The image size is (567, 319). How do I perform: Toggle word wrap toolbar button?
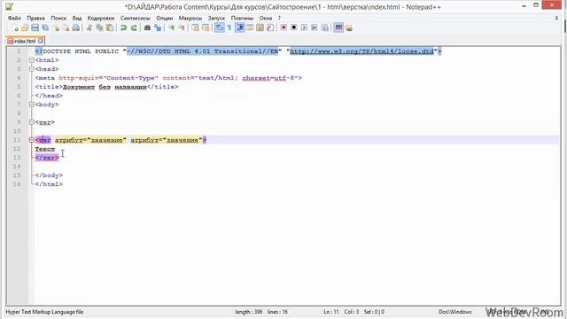tap(219, 27)
